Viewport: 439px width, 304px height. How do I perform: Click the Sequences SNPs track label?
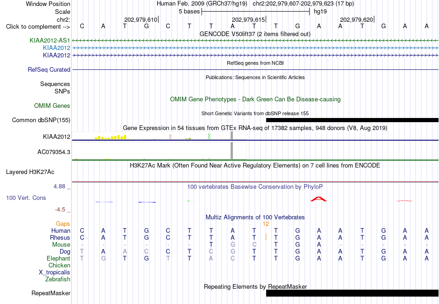click(55, 88)
